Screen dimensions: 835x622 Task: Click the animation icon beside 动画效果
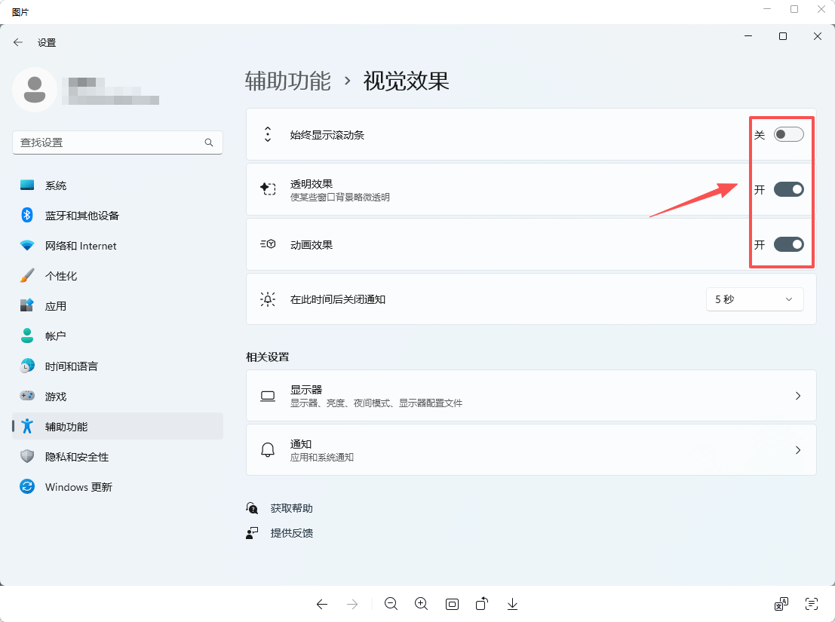pos(268,244)
